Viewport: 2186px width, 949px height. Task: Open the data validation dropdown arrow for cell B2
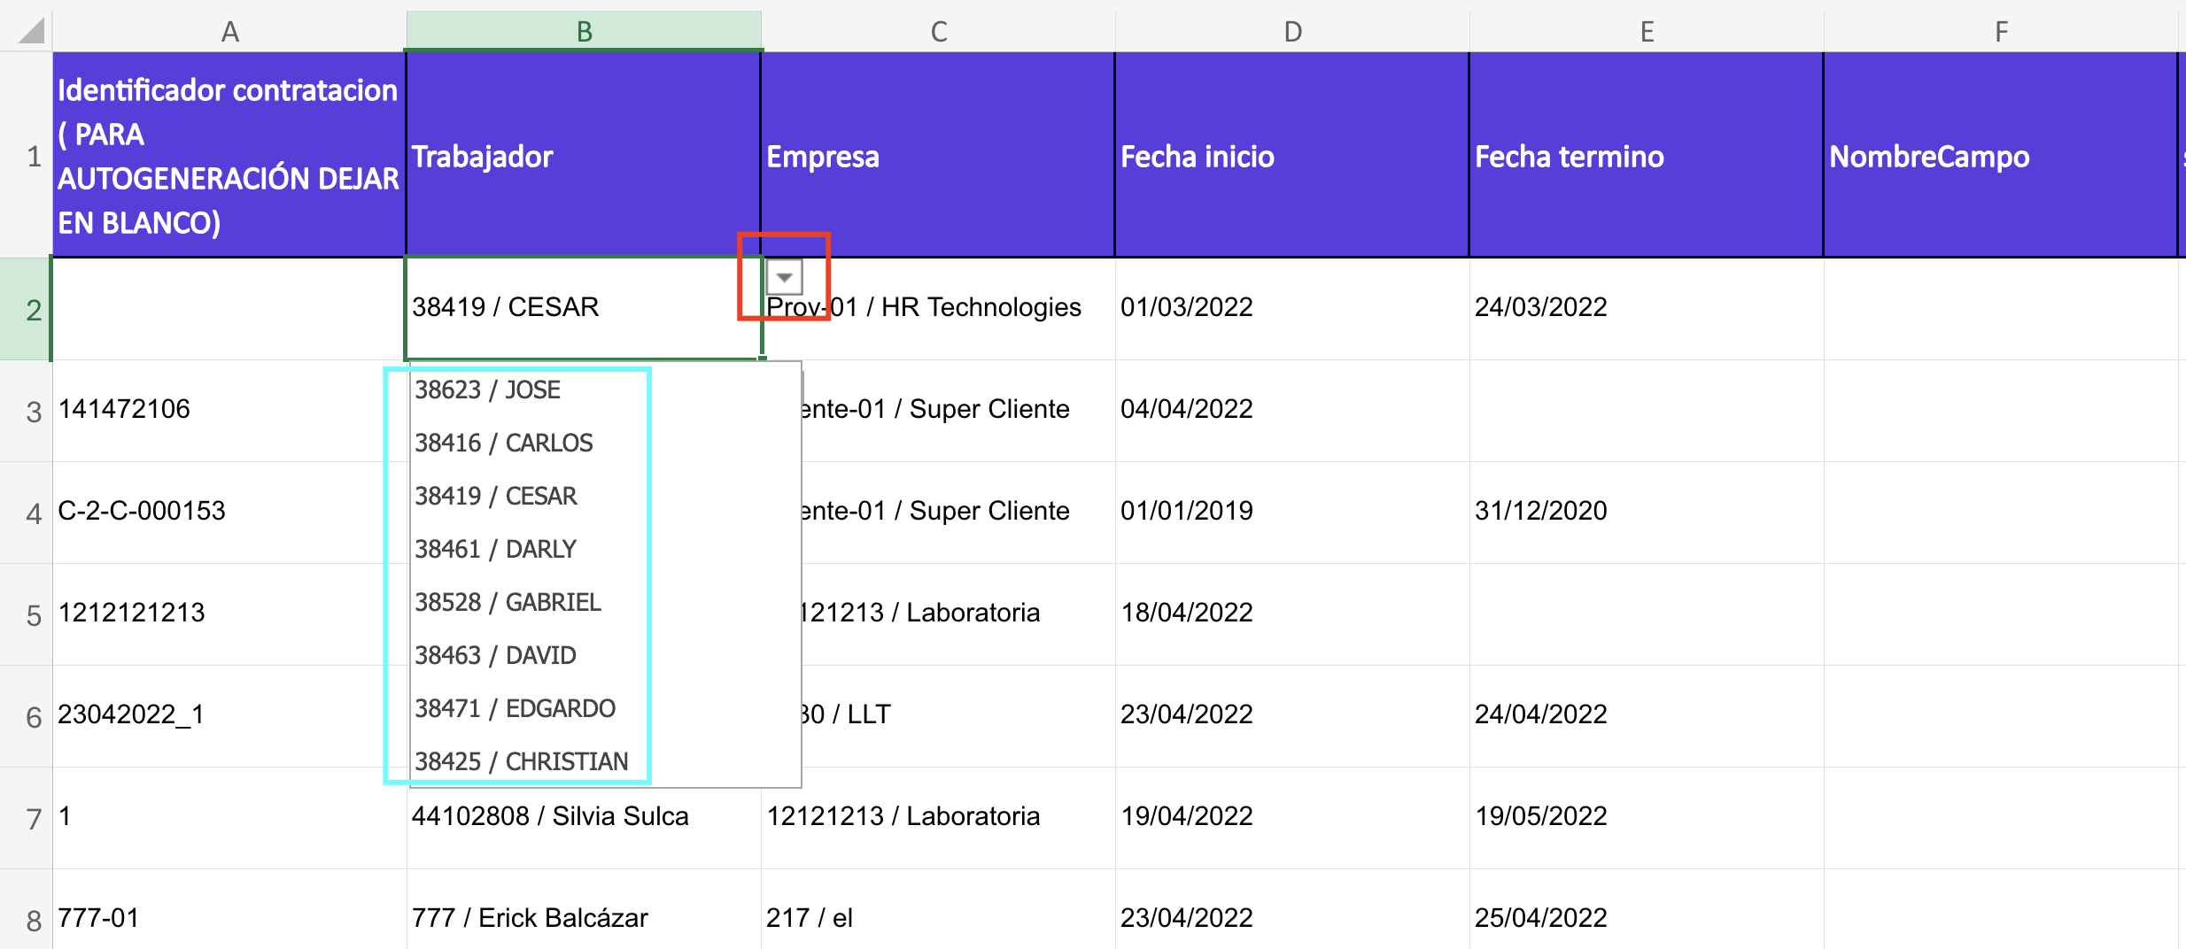click(784, 277)
